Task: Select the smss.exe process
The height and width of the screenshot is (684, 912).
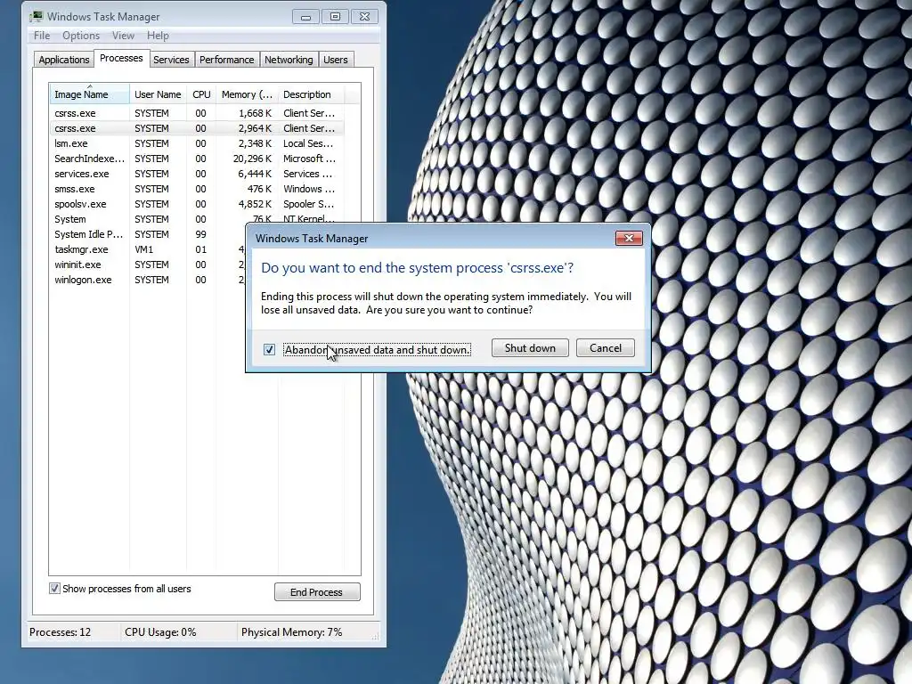Action: click(x=197, y=189)
